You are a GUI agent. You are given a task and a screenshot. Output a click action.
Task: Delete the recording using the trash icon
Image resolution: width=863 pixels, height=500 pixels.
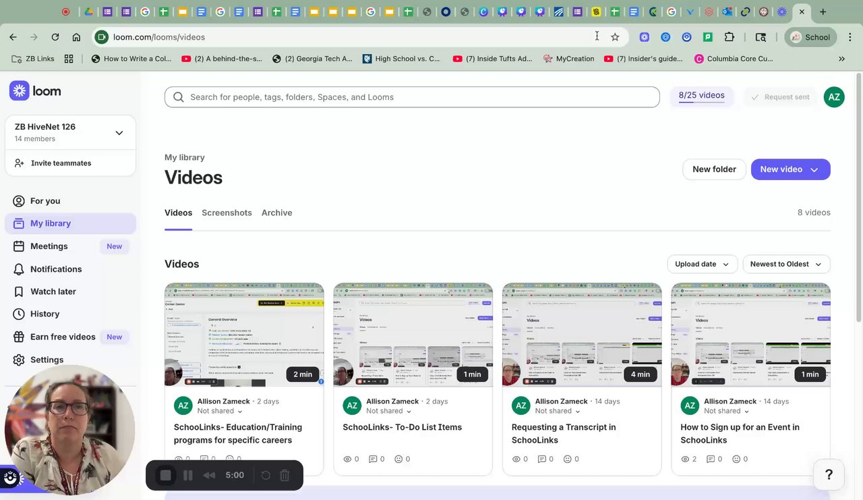(285, 475)
